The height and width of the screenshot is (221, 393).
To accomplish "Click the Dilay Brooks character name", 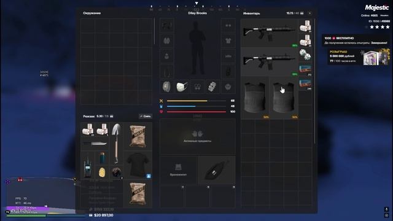I will tap(198, 13).
